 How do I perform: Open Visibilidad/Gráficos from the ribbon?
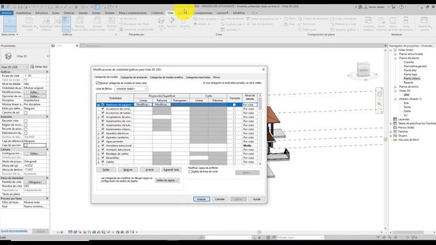[46, 24]
